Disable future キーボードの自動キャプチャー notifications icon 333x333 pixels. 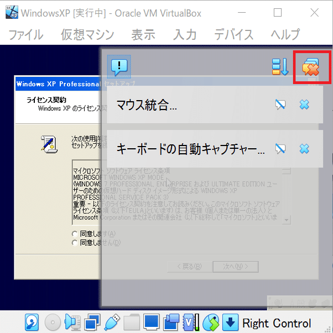tap(280, 148)
